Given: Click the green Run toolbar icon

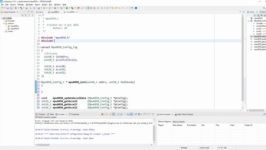Looking at the screenshot, I should point(67,8).
